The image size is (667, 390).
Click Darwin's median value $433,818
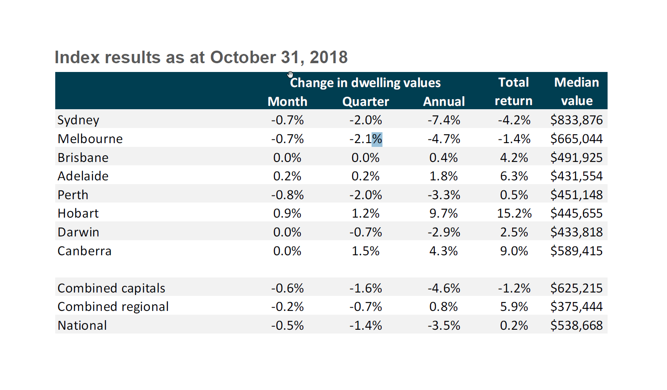click(x=576, y=232)
